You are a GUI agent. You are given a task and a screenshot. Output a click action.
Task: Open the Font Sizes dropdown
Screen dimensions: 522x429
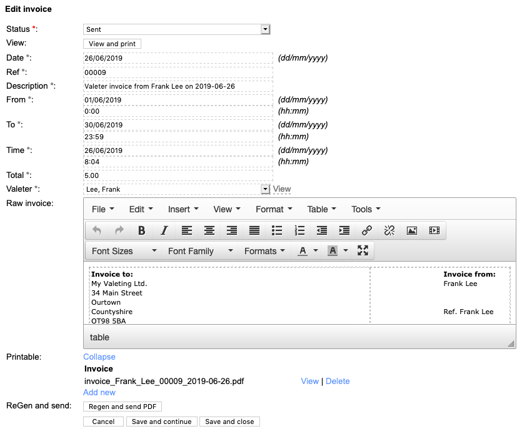pos(124,251)
